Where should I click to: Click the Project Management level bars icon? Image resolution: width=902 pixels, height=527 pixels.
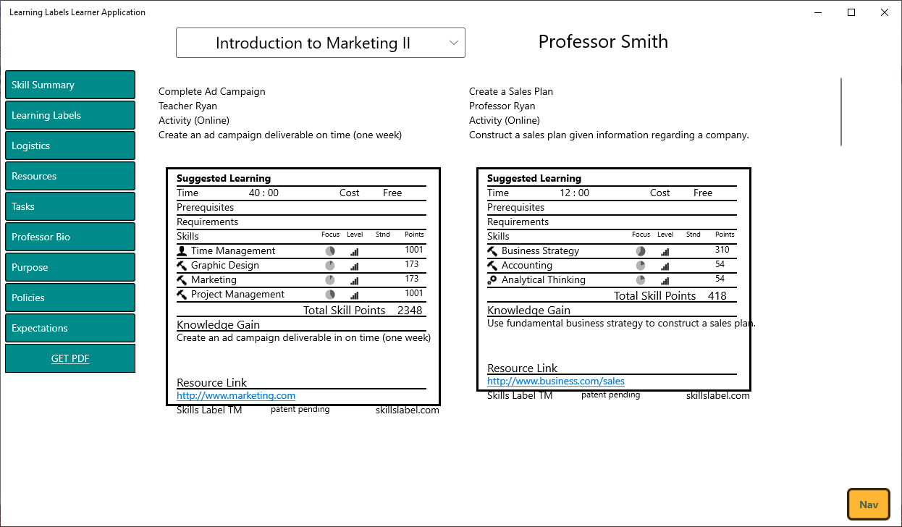click(x=355, y=295)
